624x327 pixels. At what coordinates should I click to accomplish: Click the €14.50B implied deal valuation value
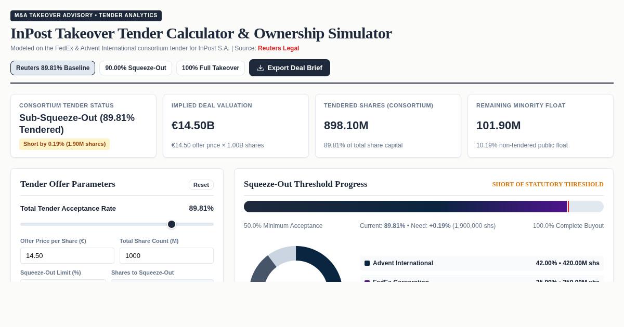(x=193, y=126)
